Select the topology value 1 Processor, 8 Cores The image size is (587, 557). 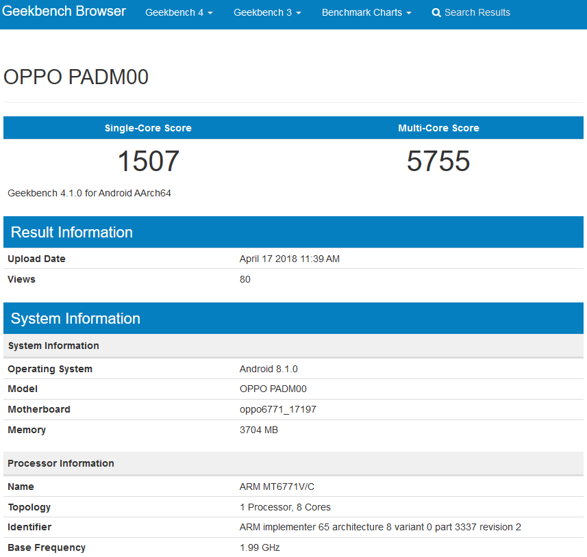point(285,507)
